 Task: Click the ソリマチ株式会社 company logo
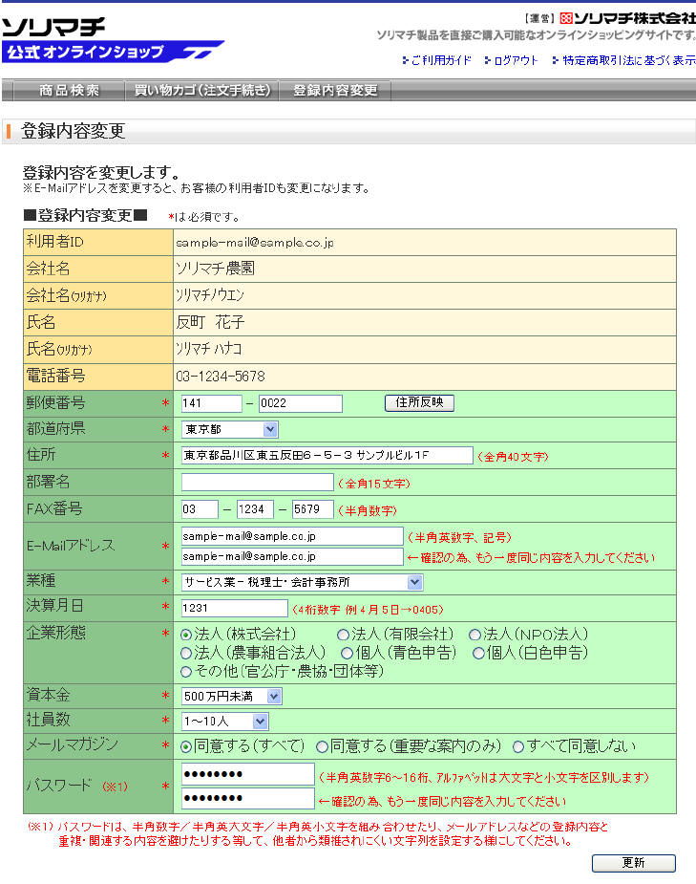[x=628, y=18]
